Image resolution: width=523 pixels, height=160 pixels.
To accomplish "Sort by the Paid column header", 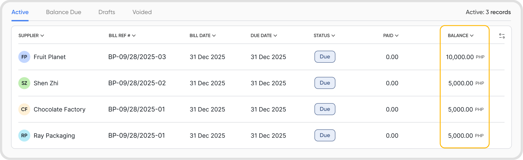I will click(x=391, y=36).
